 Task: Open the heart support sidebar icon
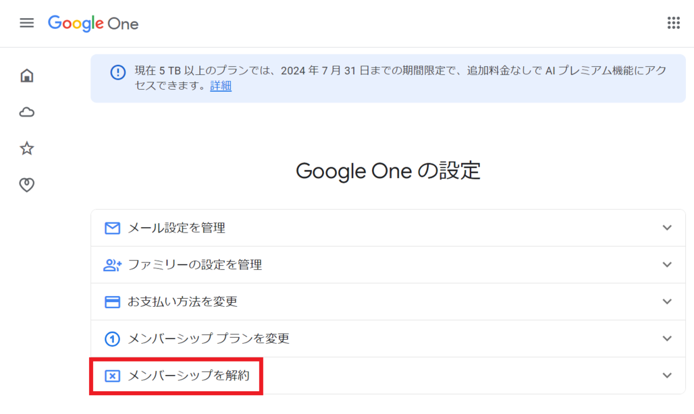coord(27,185)
